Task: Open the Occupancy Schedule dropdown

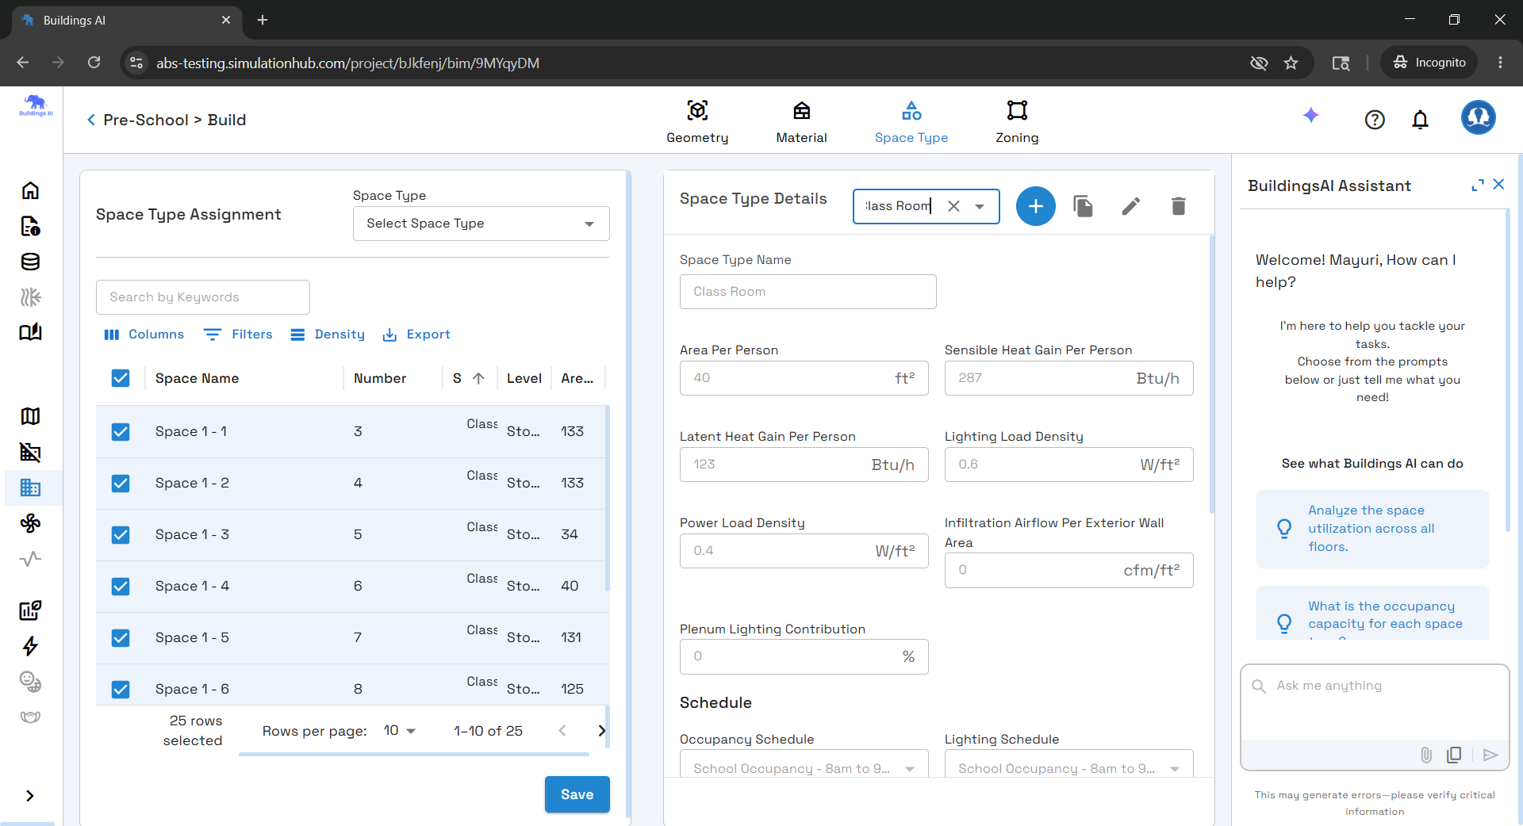Action: click(x=804, y=768)
